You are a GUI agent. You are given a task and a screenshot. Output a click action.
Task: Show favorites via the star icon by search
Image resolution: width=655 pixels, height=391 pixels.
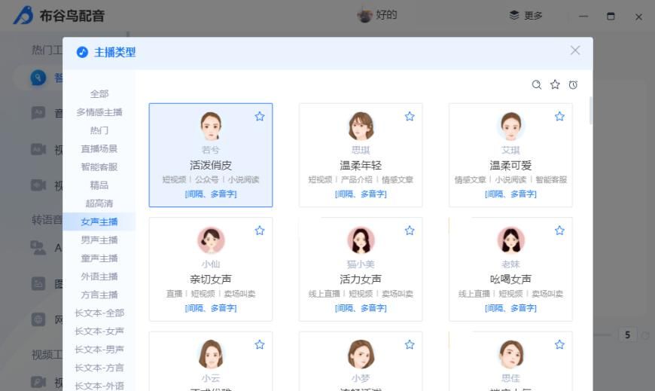coord(555,84)
